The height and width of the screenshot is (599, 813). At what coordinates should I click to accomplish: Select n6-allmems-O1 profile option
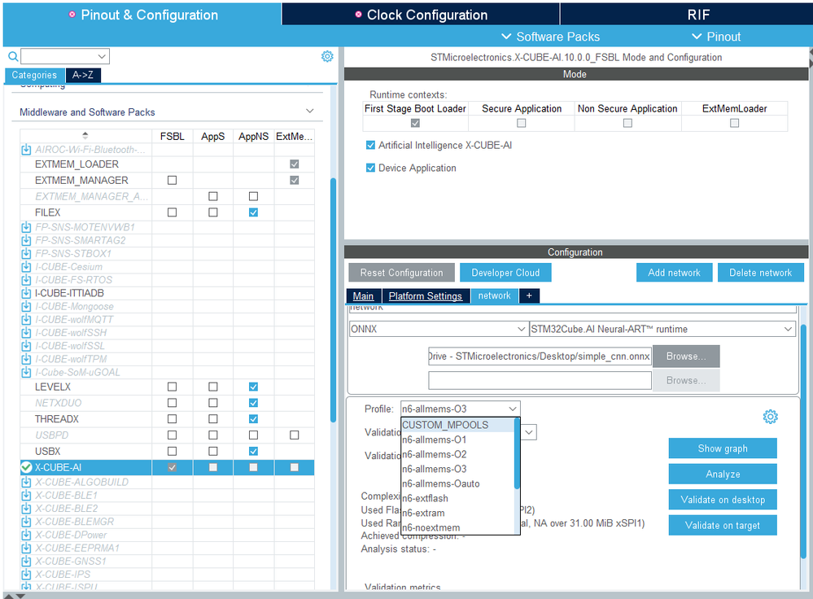(458, 439)
